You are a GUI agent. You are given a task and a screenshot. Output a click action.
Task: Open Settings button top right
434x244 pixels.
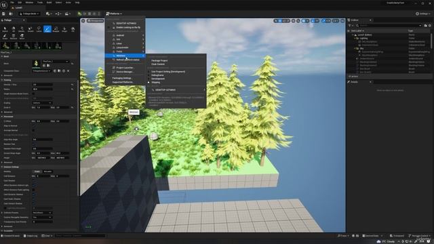pyautogui.click(x=423, y=14)
